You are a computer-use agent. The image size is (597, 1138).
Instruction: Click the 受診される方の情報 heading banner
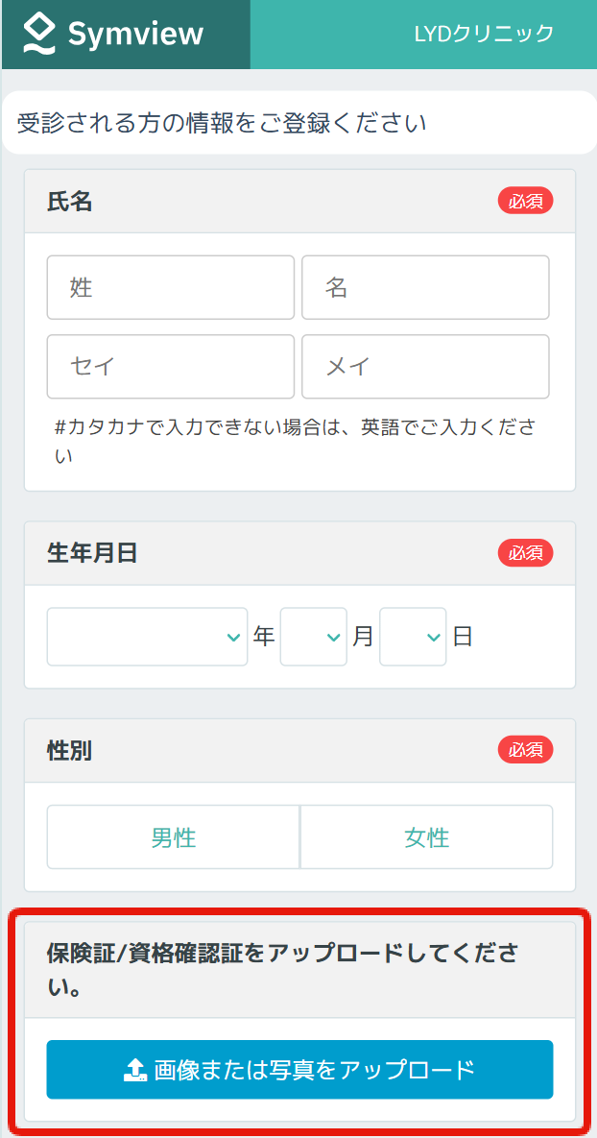click(223, 123)
